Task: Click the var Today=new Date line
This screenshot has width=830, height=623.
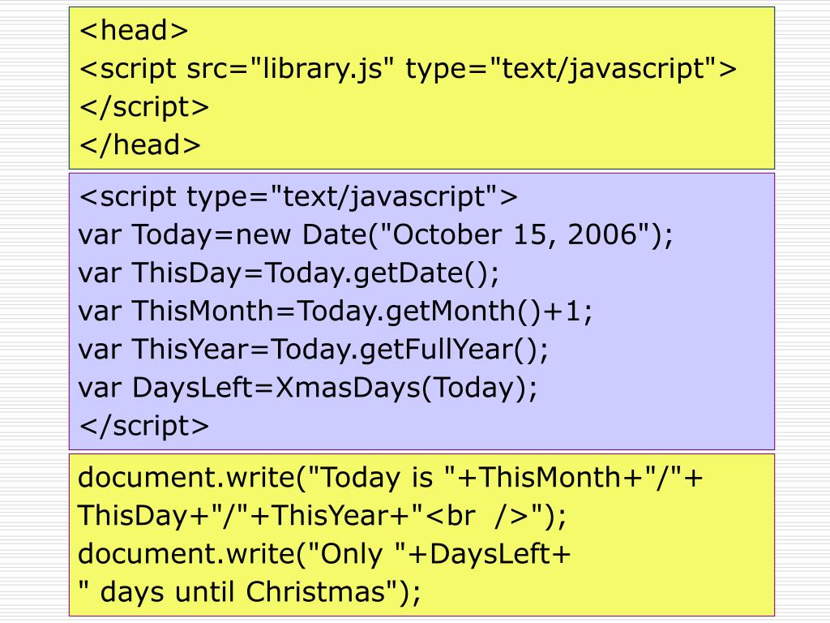Action: [x=376, y=235]
